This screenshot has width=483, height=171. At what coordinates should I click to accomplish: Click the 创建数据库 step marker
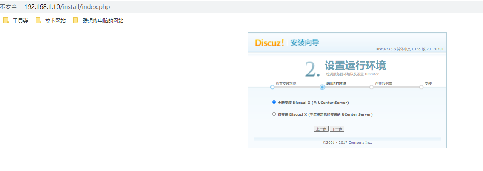(372, 87)
